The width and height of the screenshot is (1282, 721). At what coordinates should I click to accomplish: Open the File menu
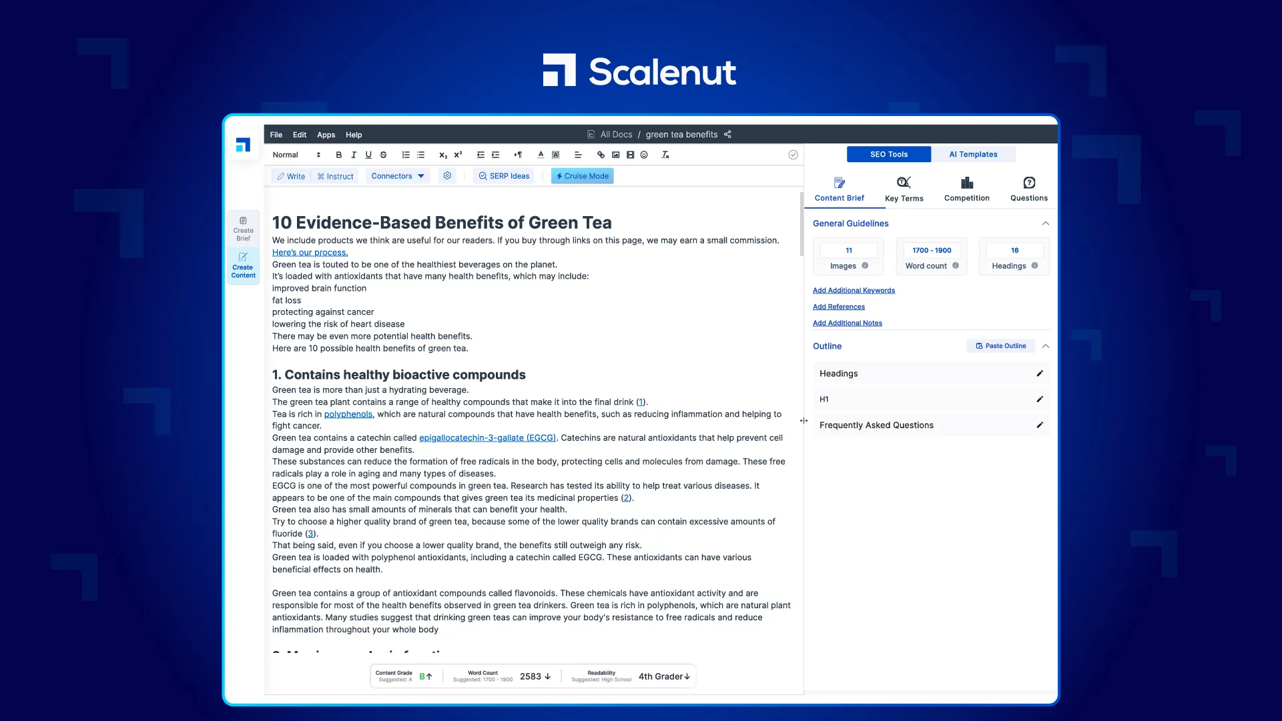click(276, 135)
